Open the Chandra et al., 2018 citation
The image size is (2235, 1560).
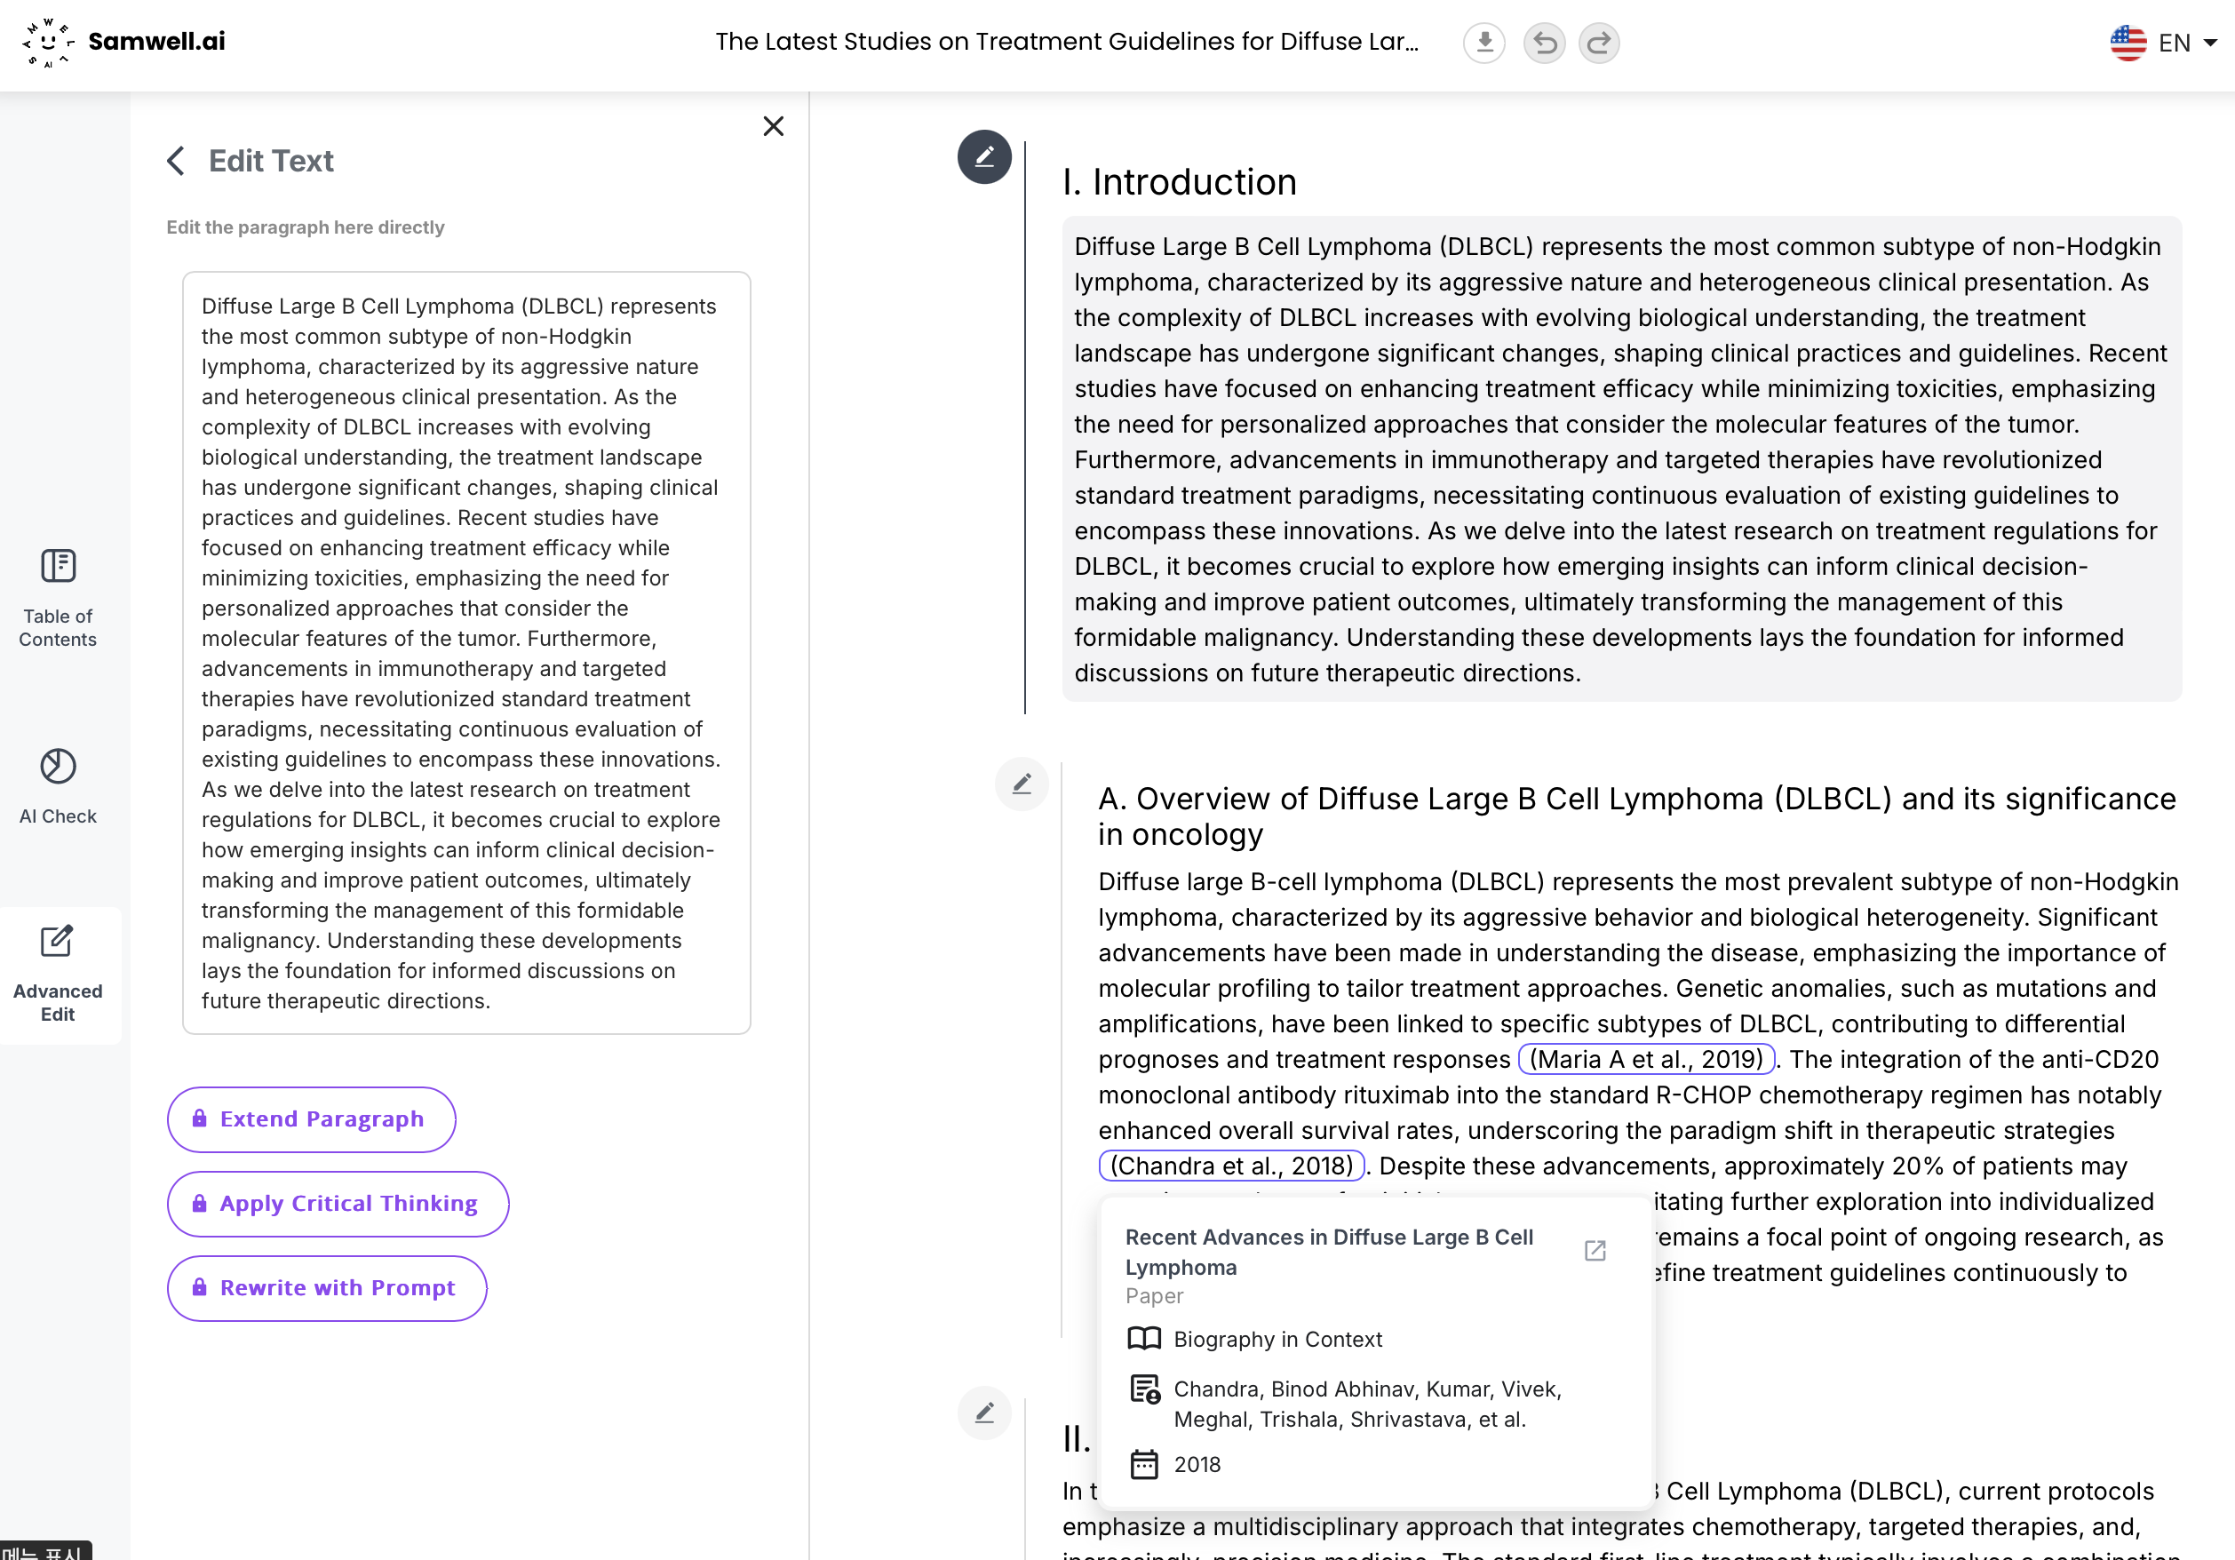pos(1231,1166)
